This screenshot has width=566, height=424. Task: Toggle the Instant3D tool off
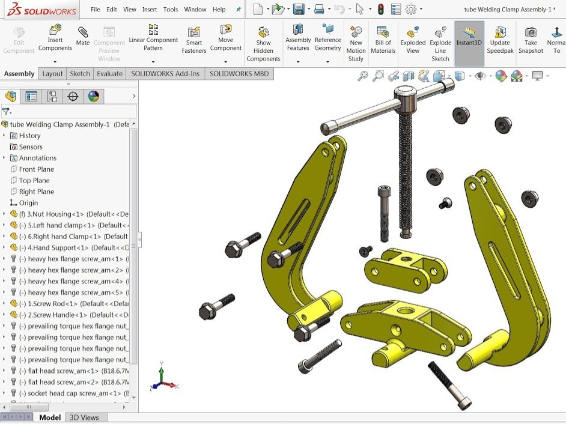click(x=469, y=36)
